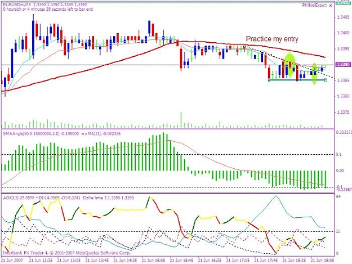352x264 pixels.
Task: Click the 0.252375 indicator scale value
Action: pos(344,132)
